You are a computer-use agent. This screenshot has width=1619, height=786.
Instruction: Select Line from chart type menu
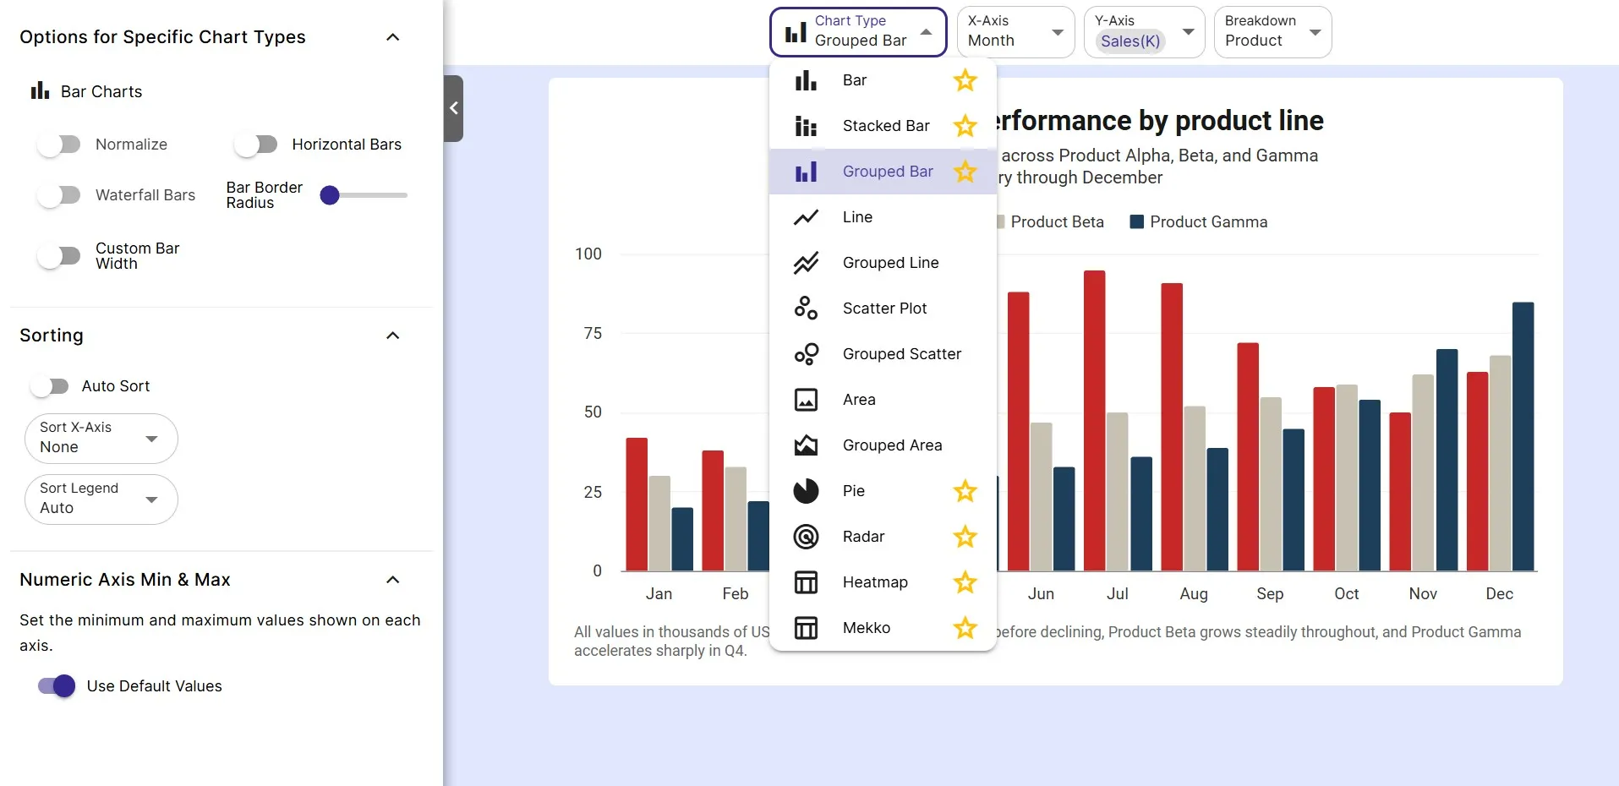857,217
